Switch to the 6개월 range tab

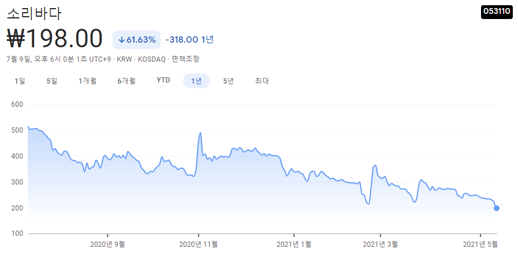pos(126,81)
